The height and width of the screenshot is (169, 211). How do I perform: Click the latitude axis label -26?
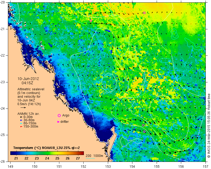pos(2,161)
